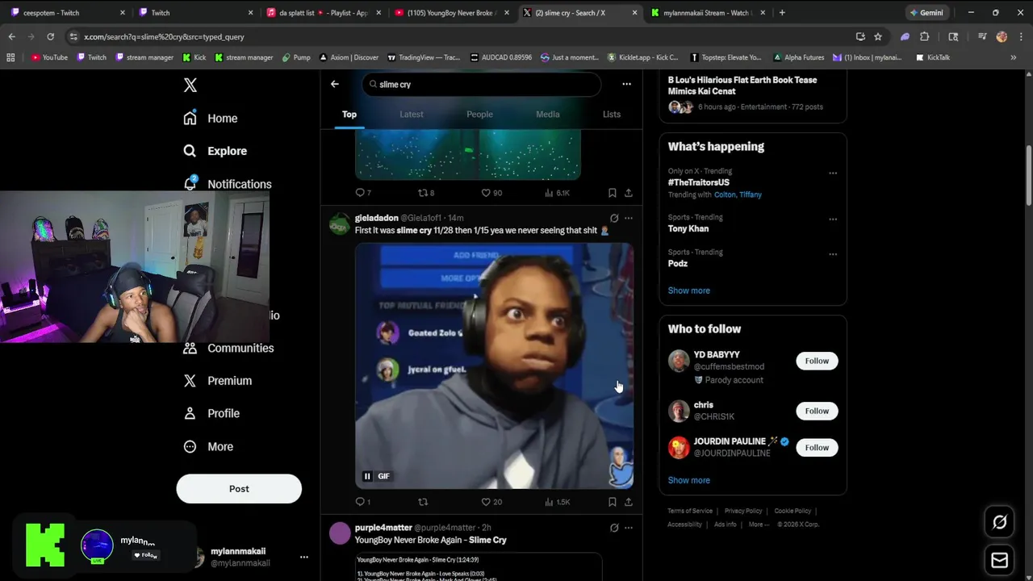Open account menu beside mylannmakaii
The width and height of the screenshot is (1033, 581).
pyautogui.click(x=304, y=557)
